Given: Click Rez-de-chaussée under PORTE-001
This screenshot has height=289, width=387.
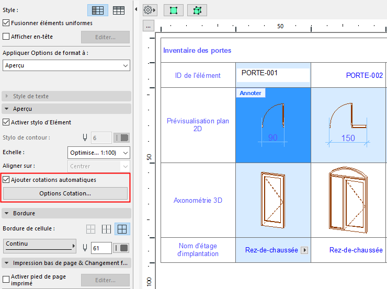Looking at the screenshot, I should point(271,250).
